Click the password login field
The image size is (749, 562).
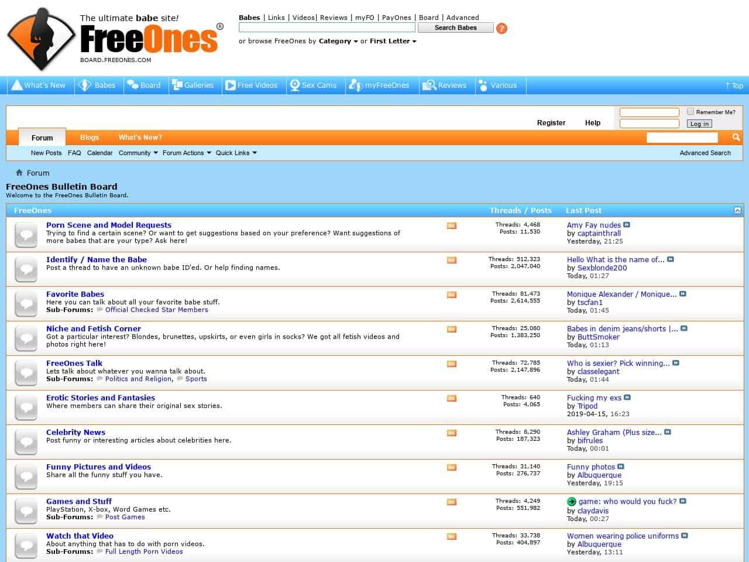[650, 124]
